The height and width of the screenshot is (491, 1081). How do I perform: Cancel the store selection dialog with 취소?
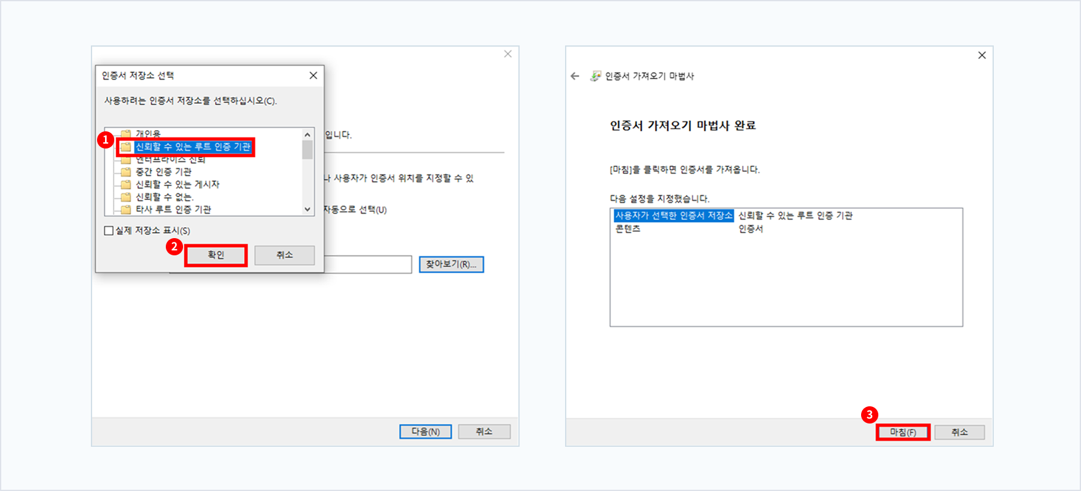[284, 255]
